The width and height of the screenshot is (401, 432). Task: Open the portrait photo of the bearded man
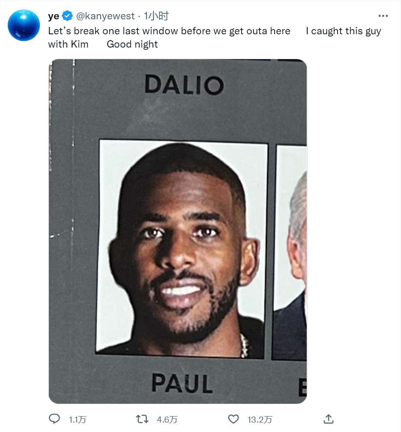click(182, 249)
